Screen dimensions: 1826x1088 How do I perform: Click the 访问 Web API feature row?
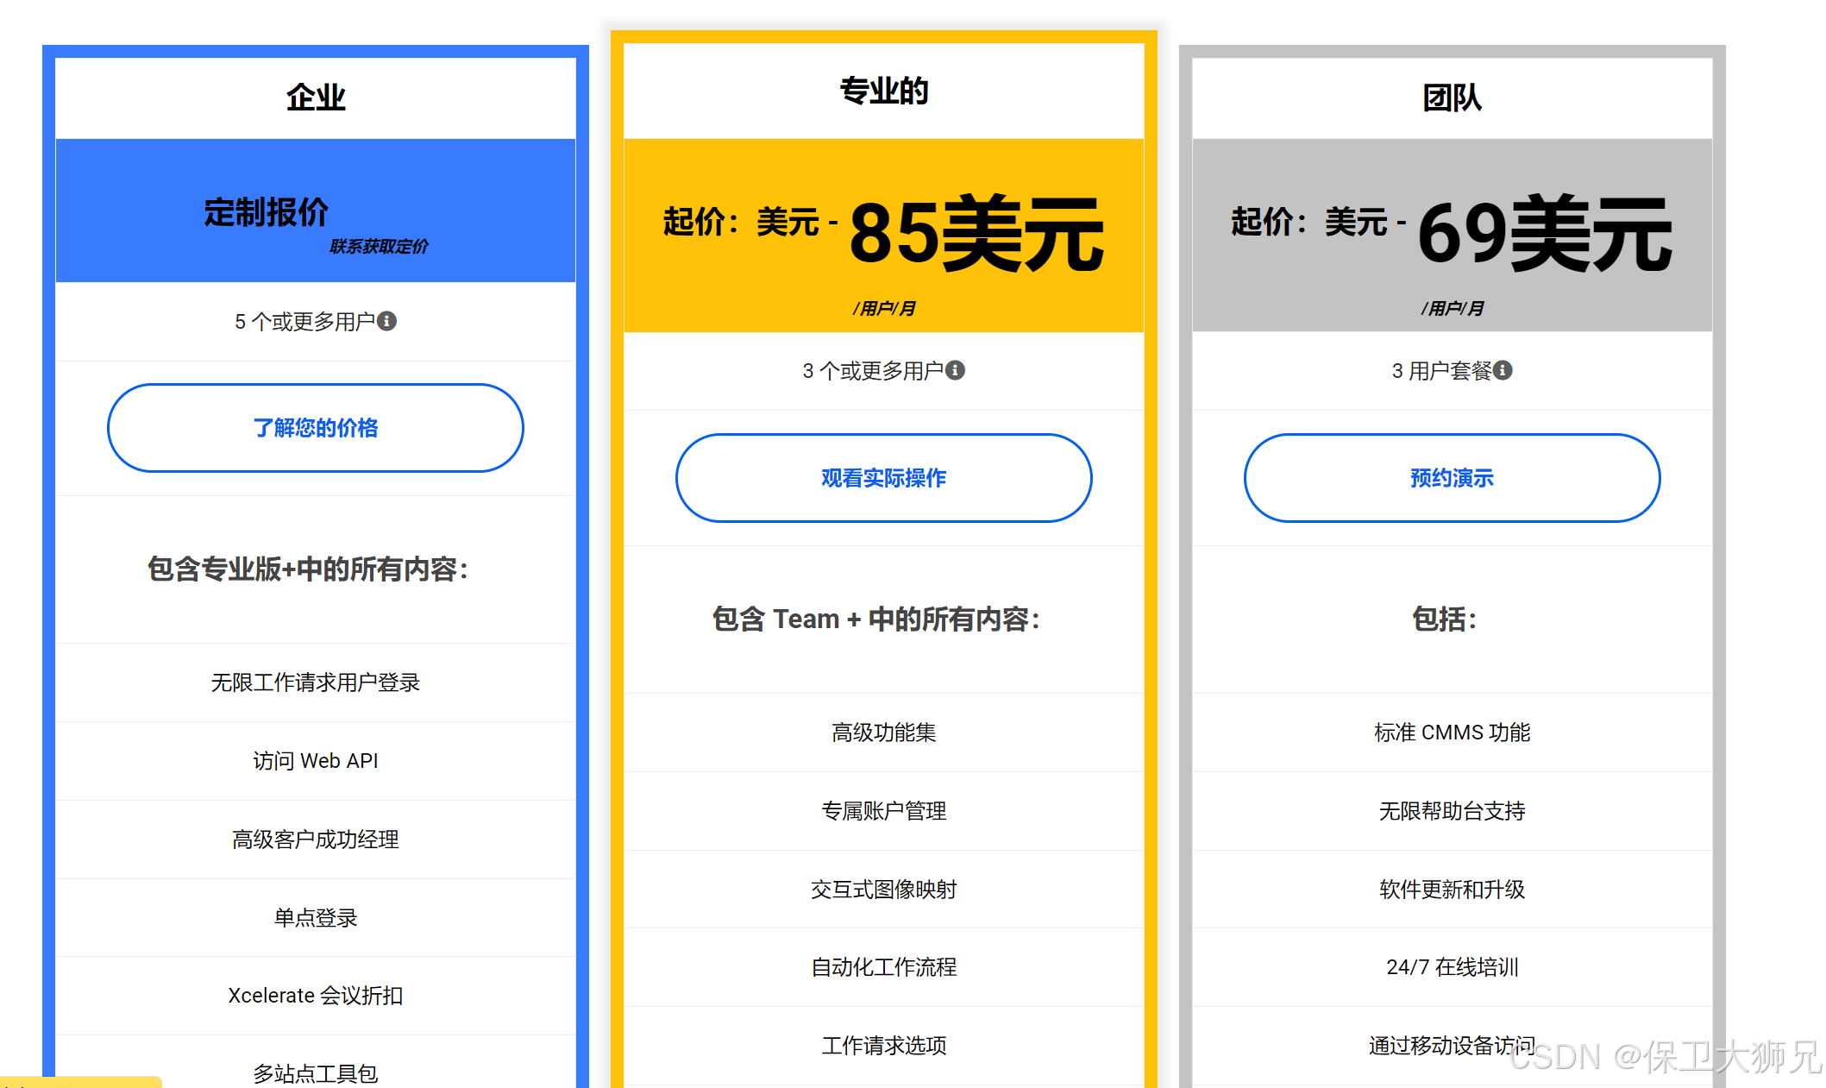(316, 761)
